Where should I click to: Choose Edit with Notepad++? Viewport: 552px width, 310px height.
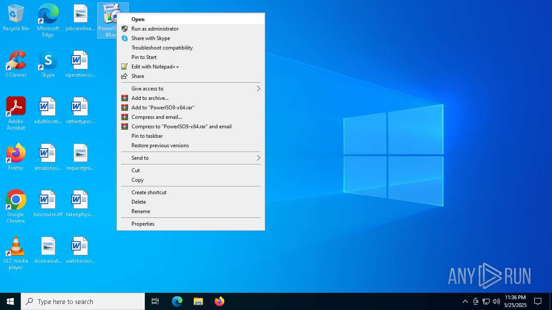click(191, 66)
